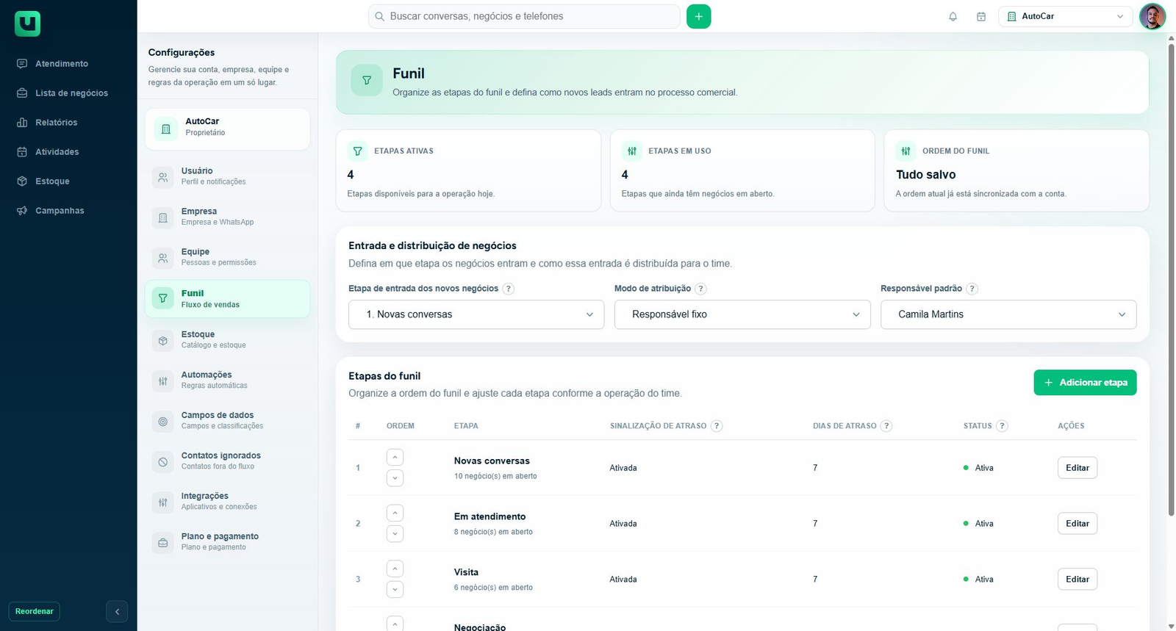This screenshot has width=1176, height=631.
Task: Open AutoCar account selector dropdown
Action: (1065, 16)
